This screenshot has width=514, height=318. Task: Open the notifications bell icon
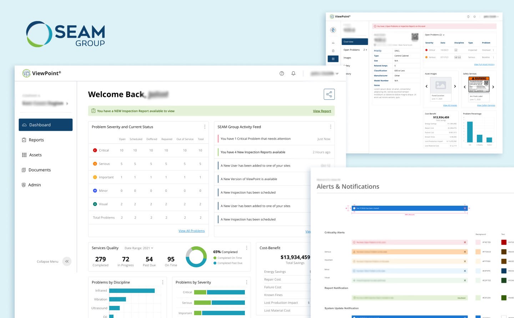(x=293, y=73)
